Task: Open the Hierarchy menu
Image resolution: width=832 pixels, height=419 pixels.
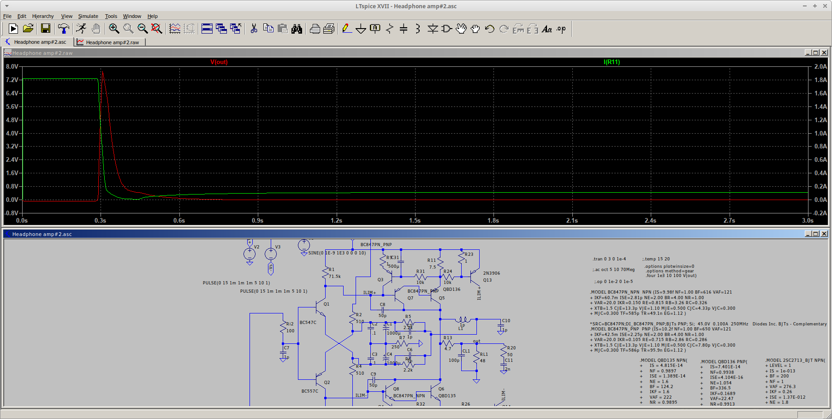Action: pyautogui.click(x=43, y=16)
